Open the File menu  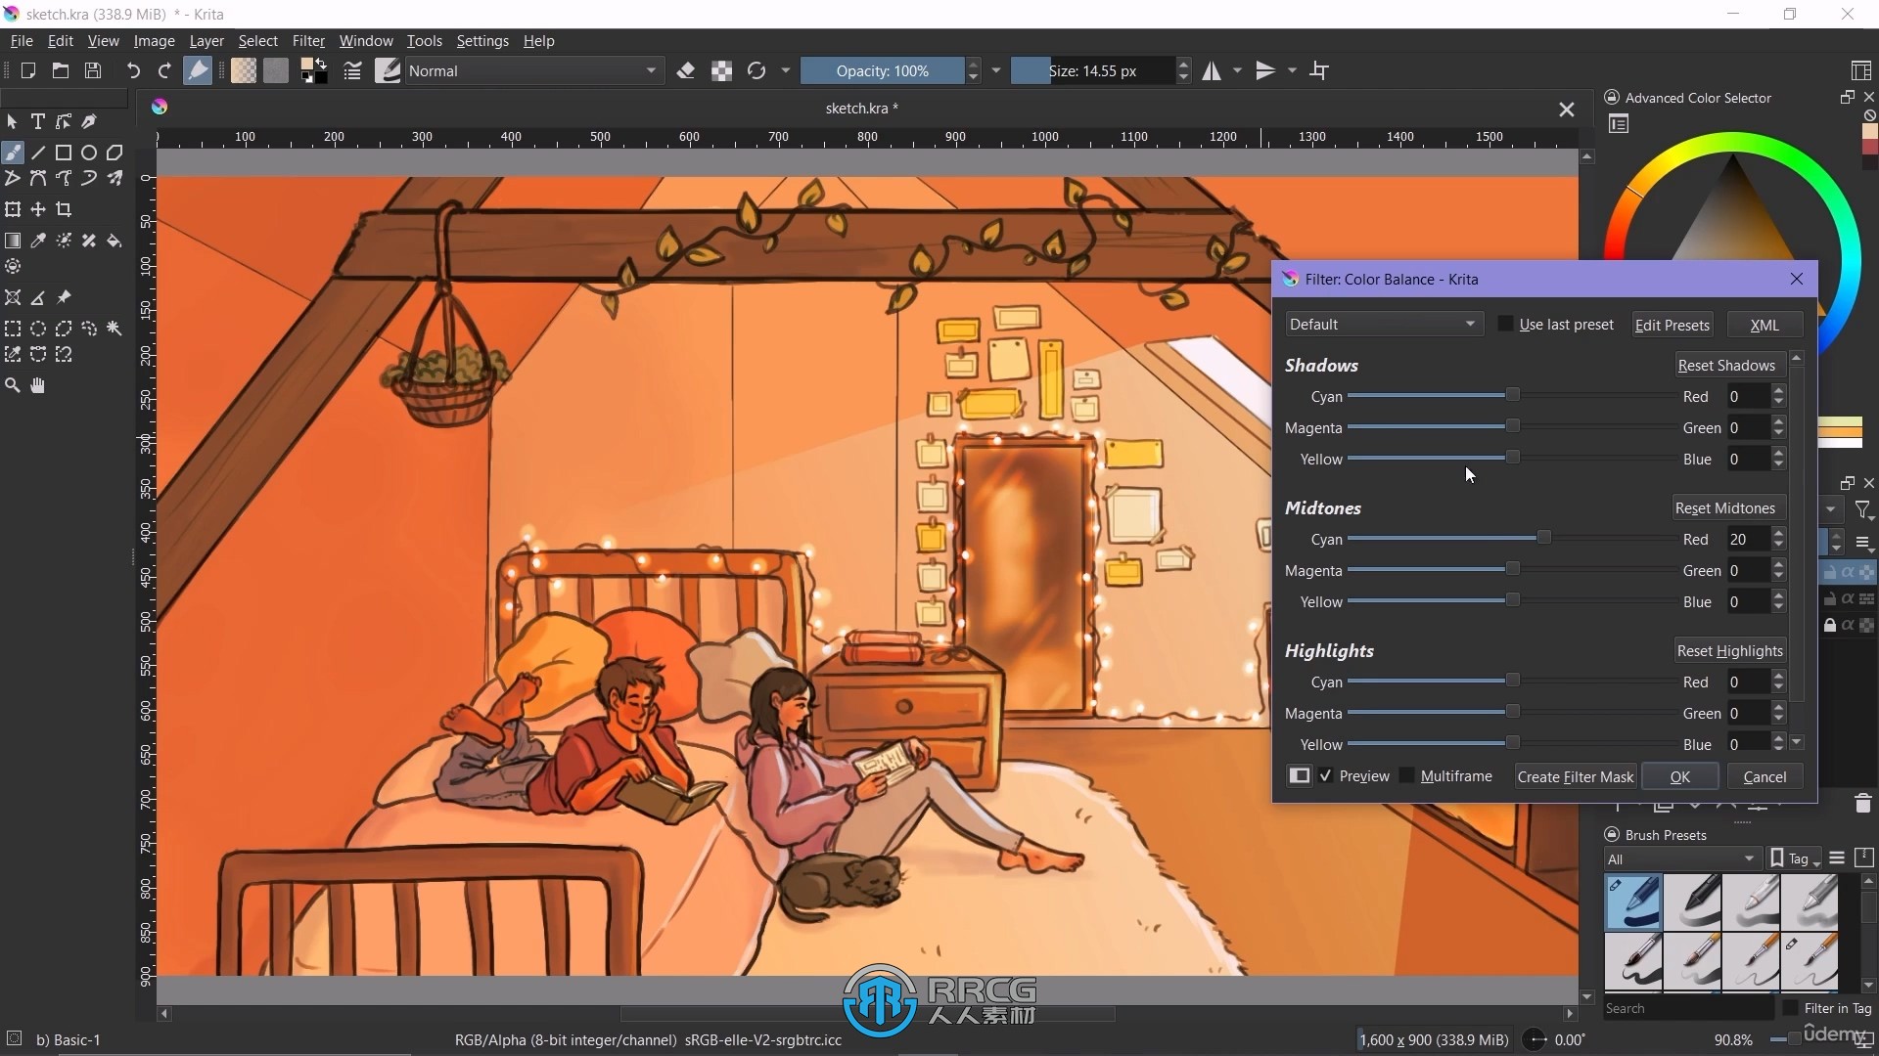(21, 40)
